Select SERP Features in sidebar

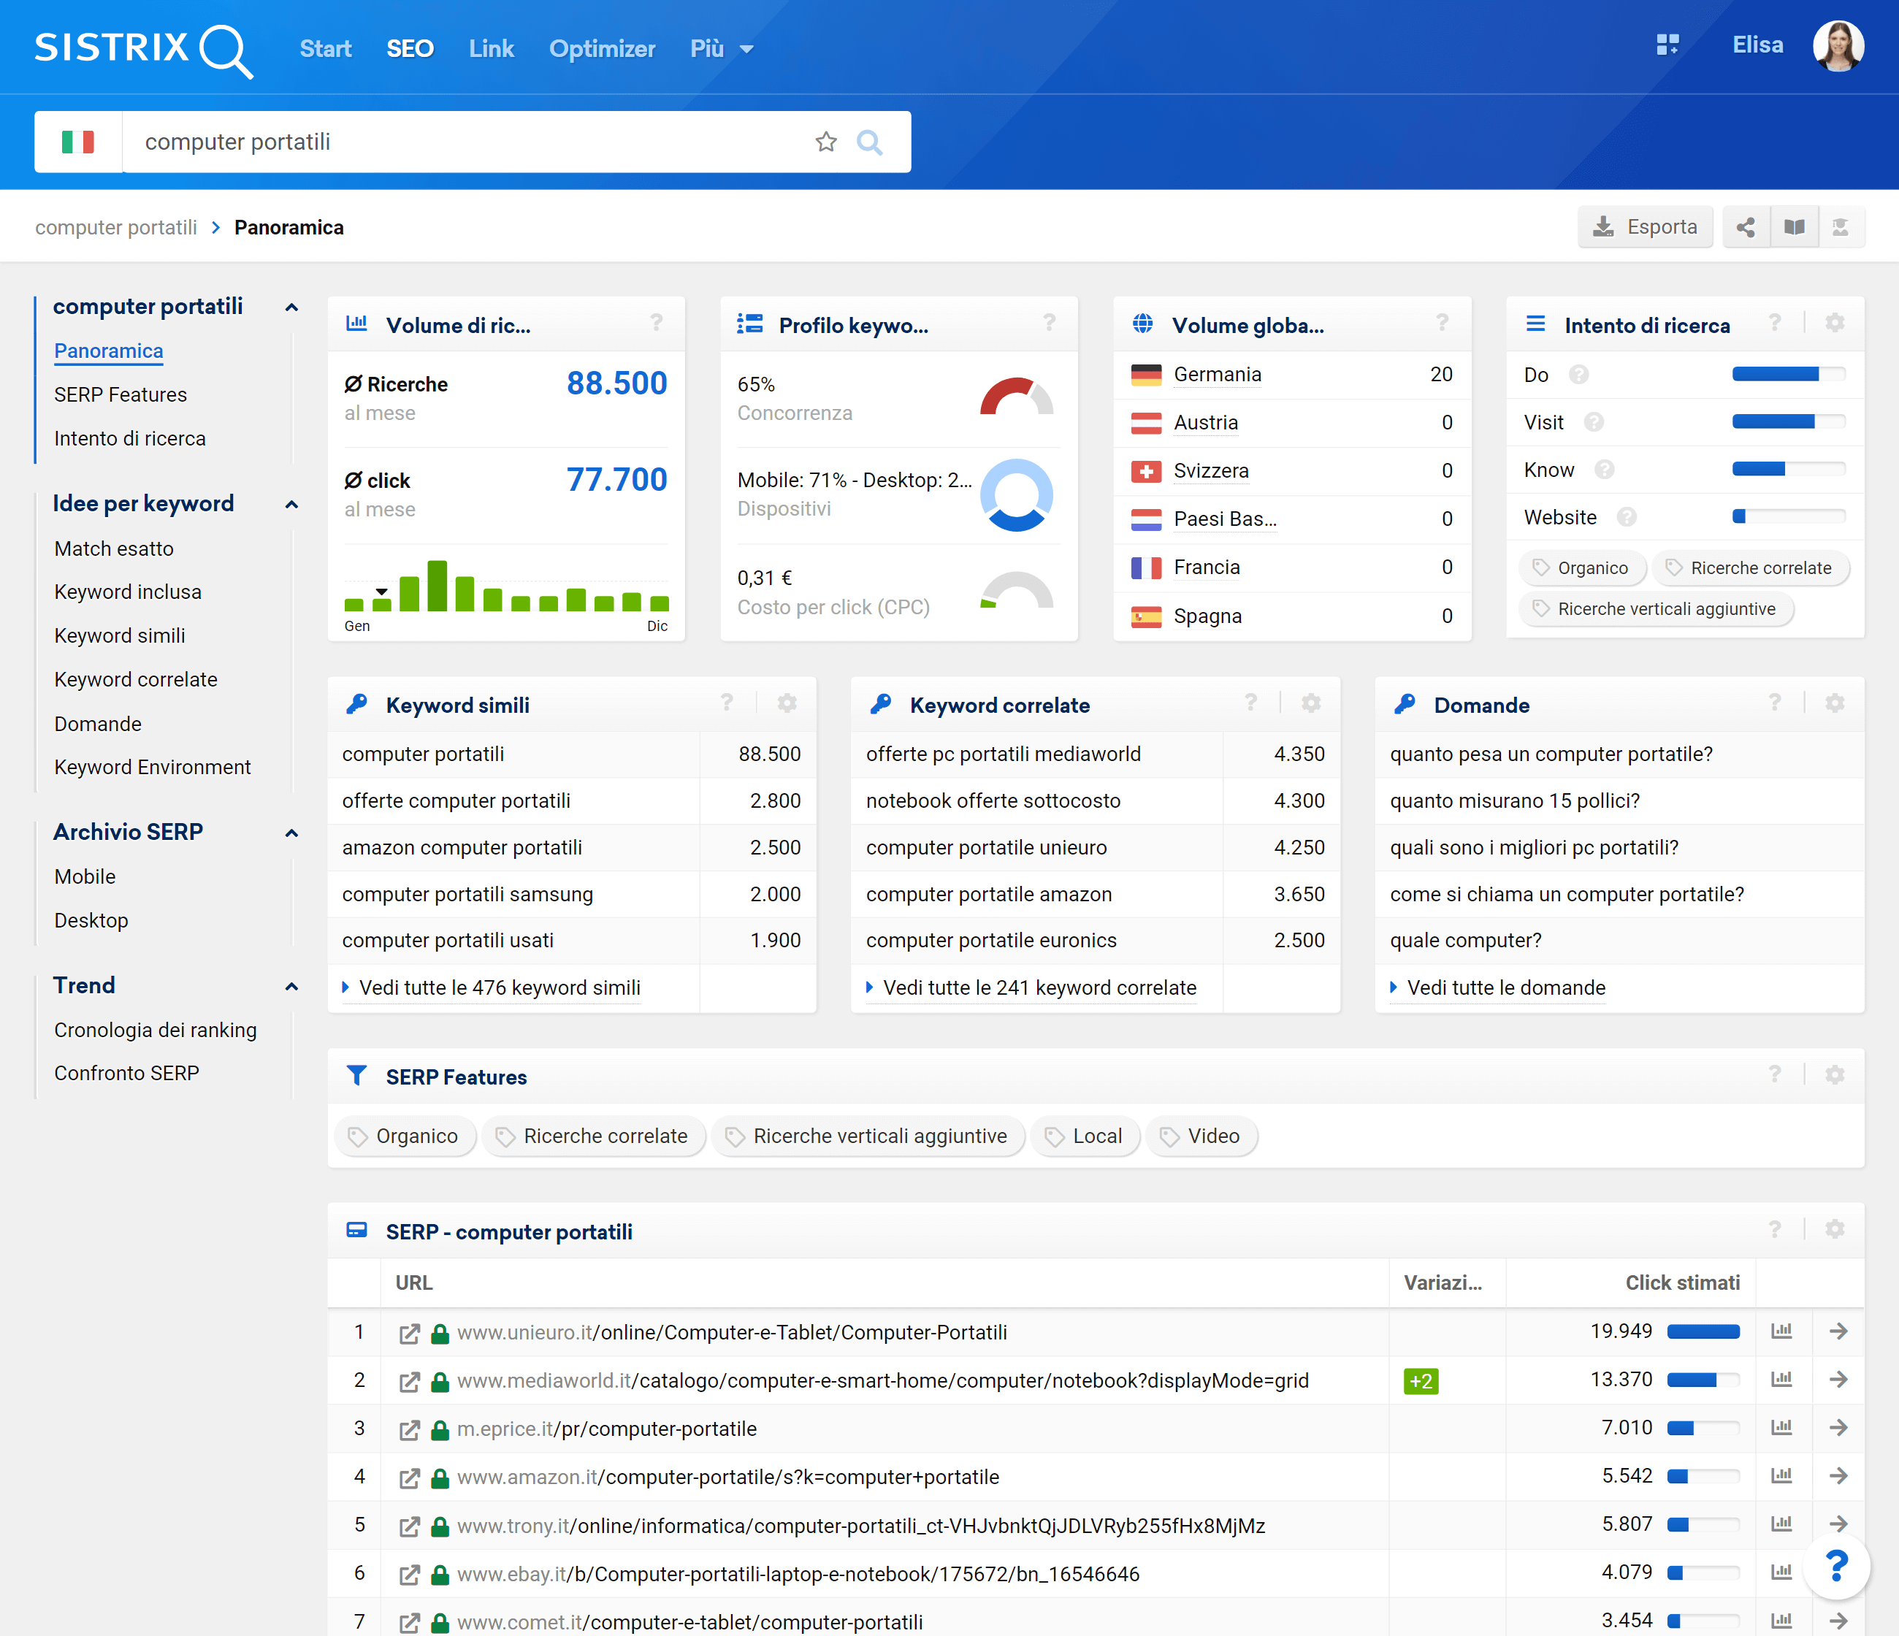120,395
